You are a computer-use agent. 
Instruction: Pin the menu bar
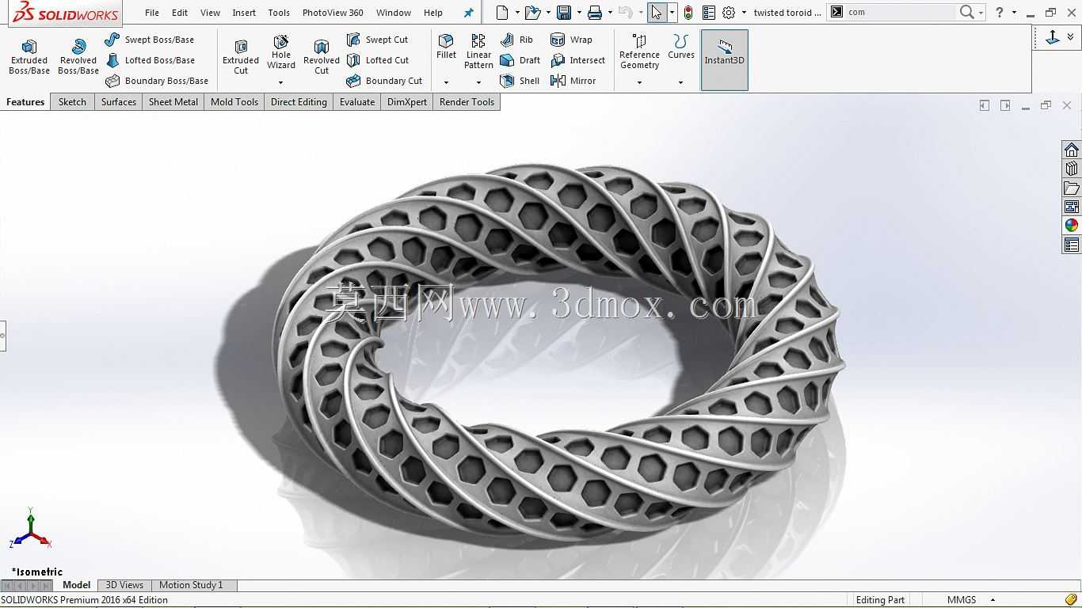[x=468, y=13]
